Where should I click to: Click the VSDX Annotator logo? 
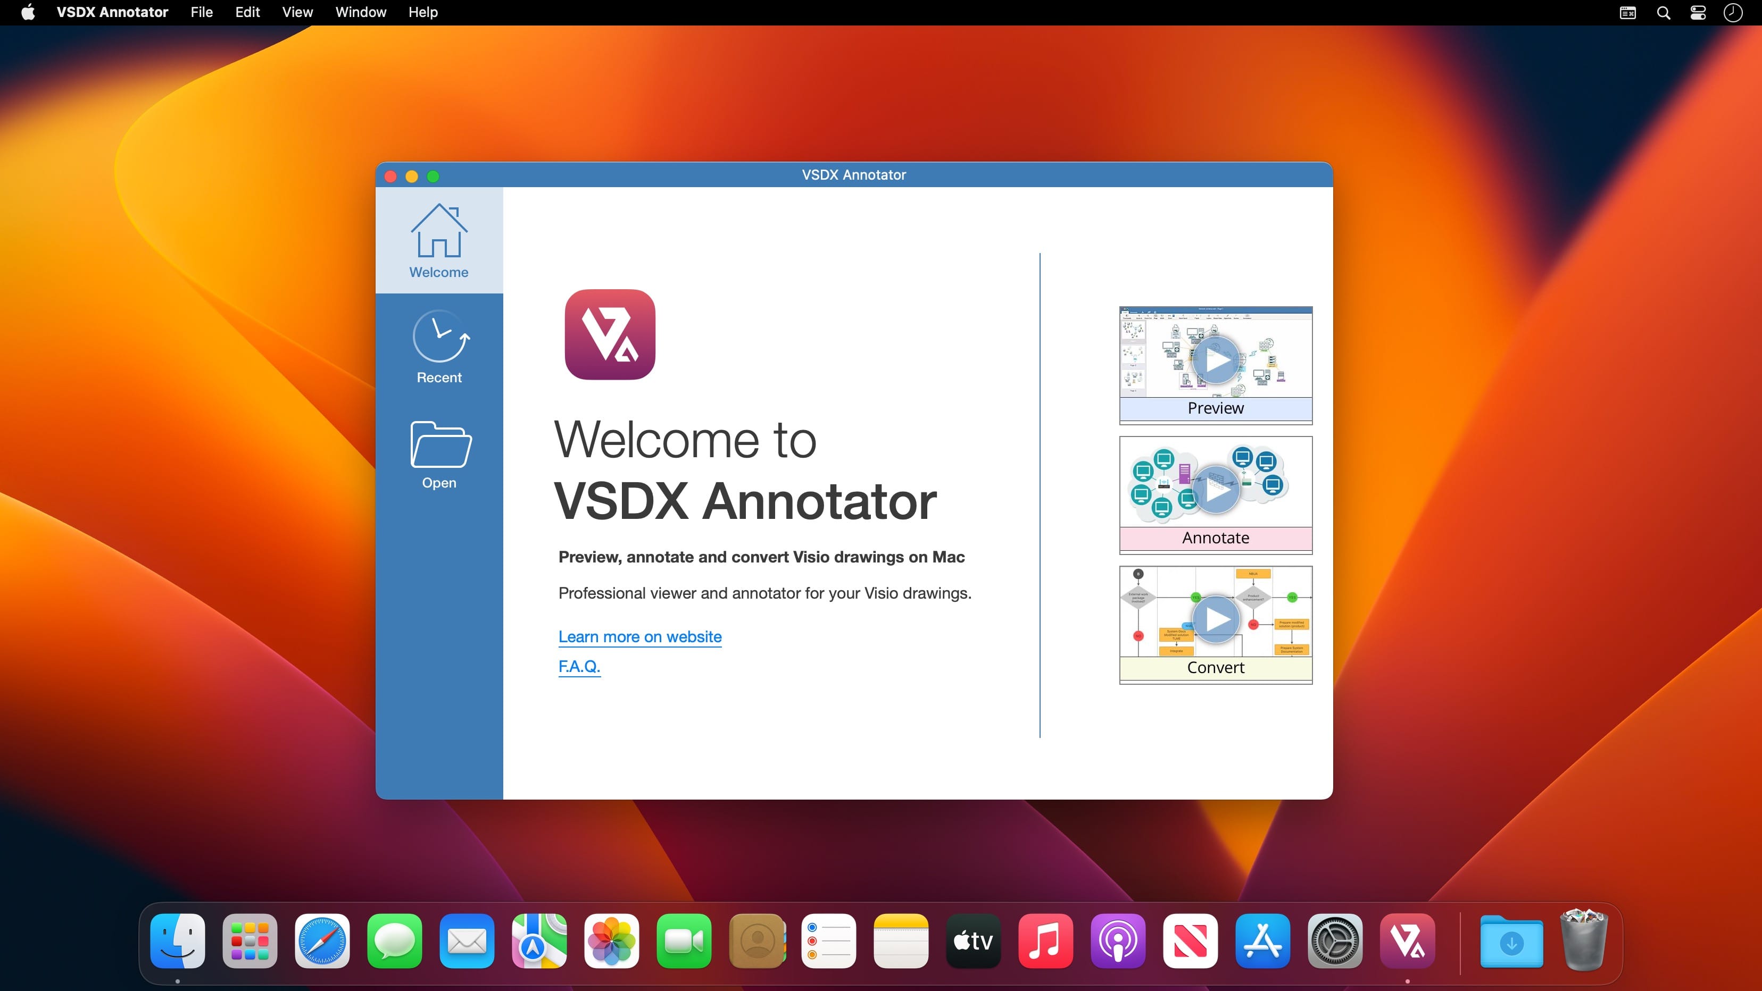pos(610,334)
